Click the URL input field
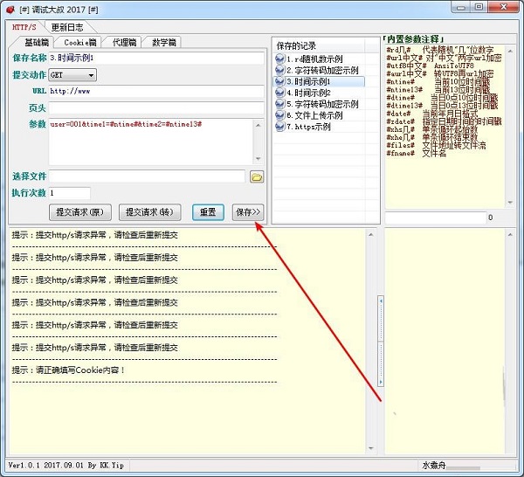Image resolution: width=524 pixels, height=477 pixels. coord(155,91)
